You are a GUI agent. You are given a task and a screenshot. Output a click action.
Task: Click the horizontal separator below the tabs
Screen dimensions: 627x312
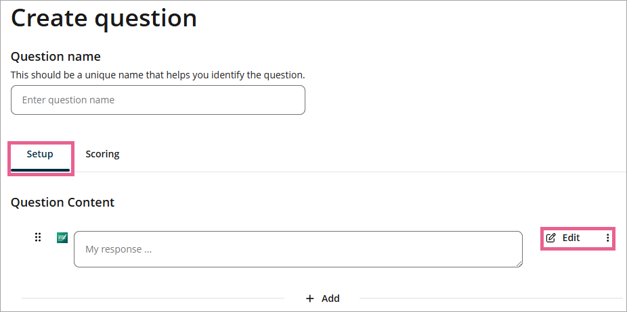[x=339, y=172]
